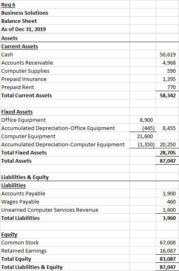Click the 'Accounts Payable' label

point(23,194)
